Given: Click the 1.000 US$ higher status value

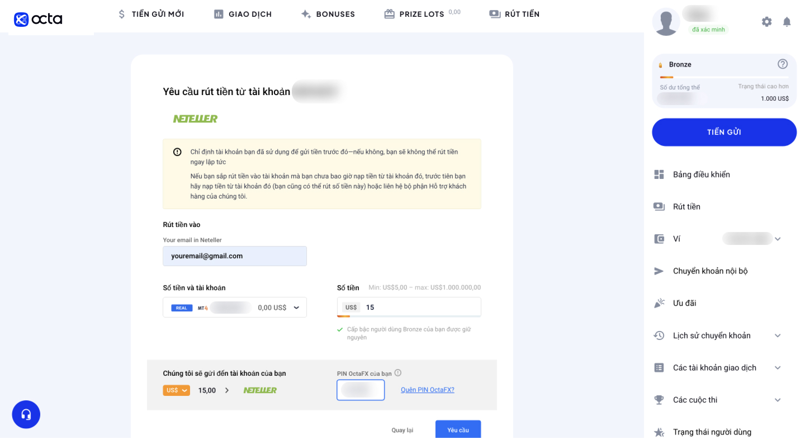Looking at the screenshot, I should pos(775,98).
